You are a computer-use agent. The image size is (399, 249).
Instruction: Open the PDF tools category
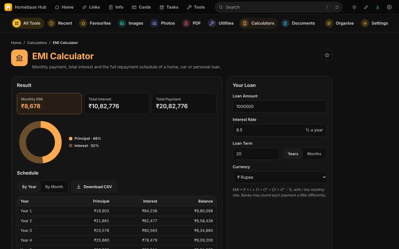191,23
